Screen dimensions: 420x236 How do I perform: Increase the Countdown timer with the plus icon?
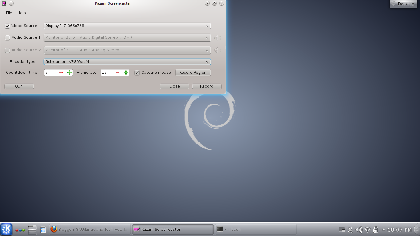click(x=69, y=73)
